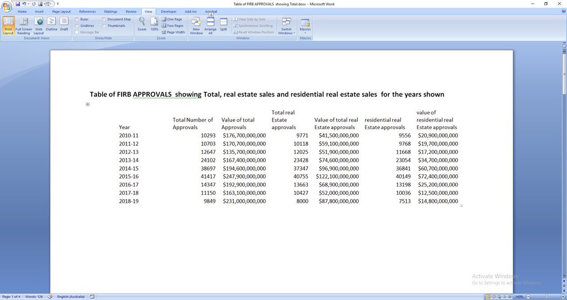Click the 2018-19 year cell

(129, 201)
